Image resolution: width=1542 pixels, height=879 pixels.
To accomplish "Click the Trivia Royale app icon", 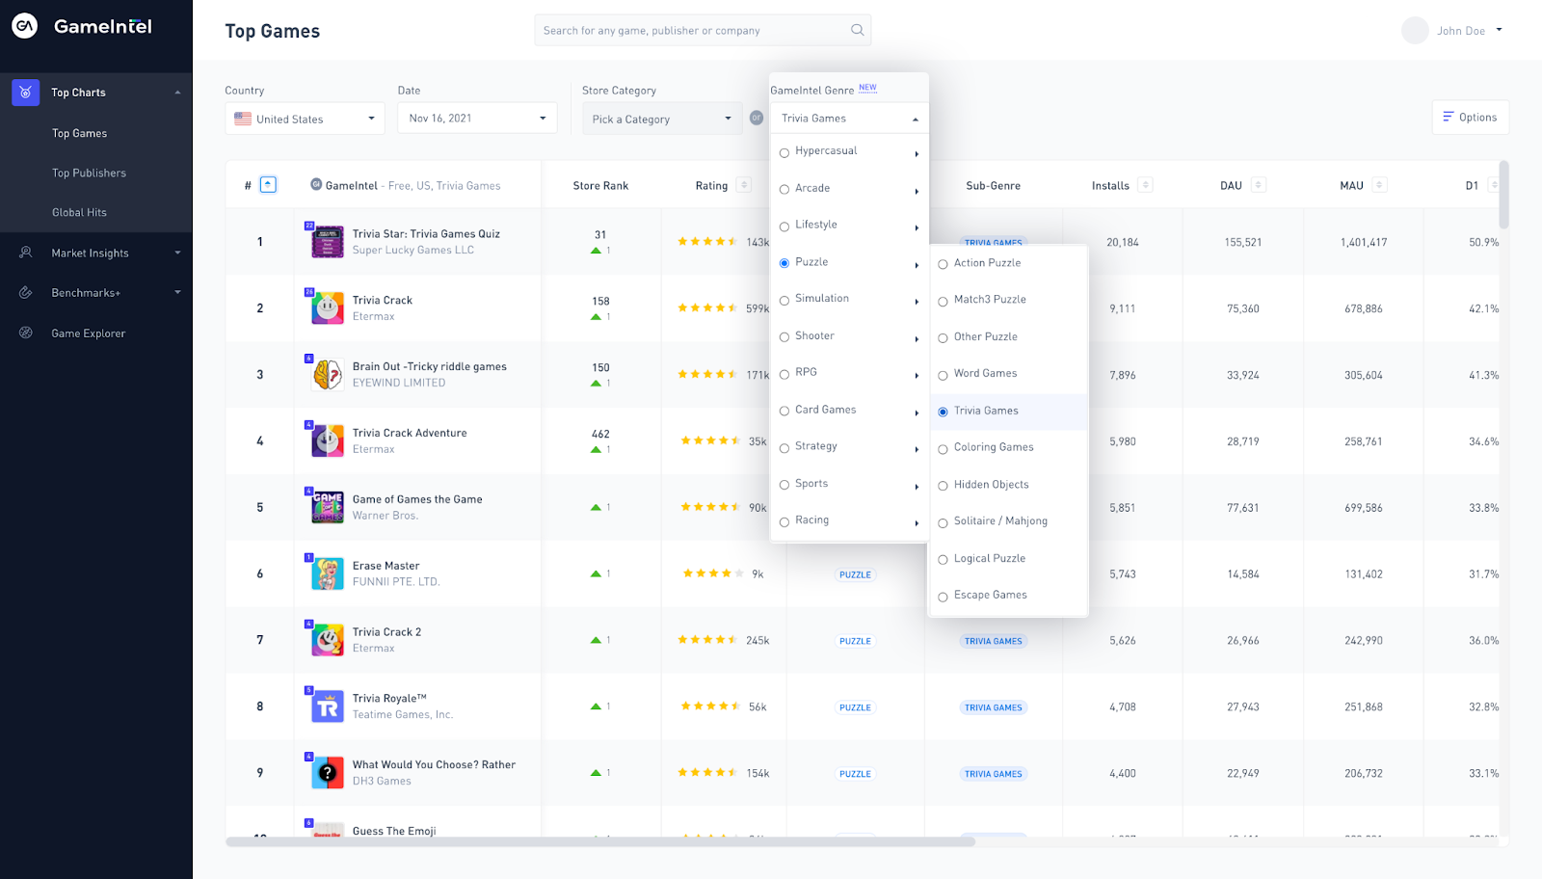I will 328,706.
